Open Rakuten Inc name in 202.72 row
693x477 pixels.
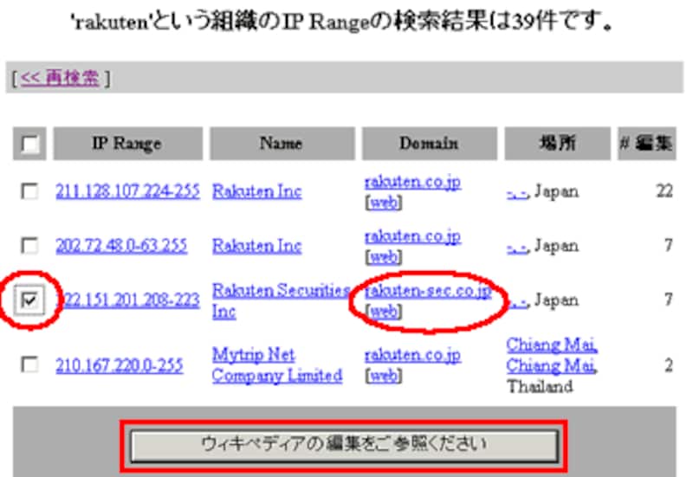(256, 246)
